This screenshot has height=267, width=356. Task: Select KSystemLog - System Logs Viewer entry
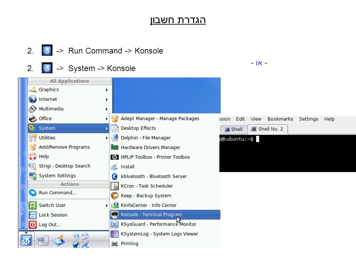tap(165, 234)
